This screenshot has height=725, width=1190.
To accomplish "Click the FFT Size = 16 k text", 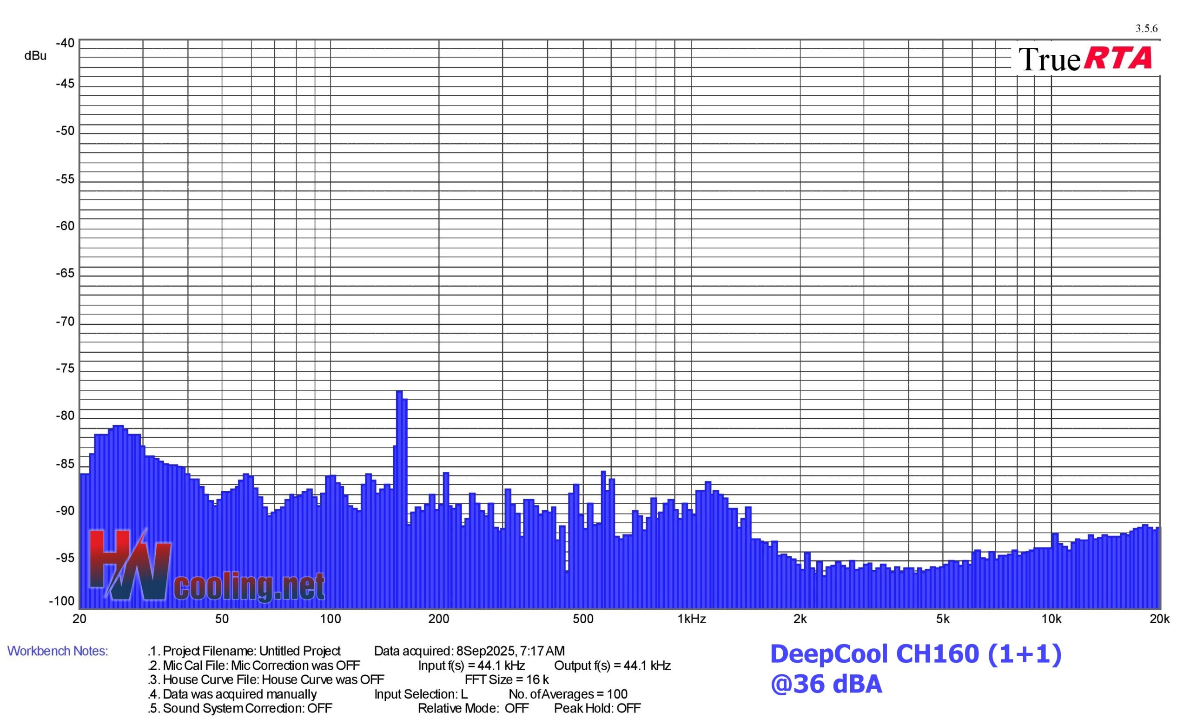I will coord(506,679).
